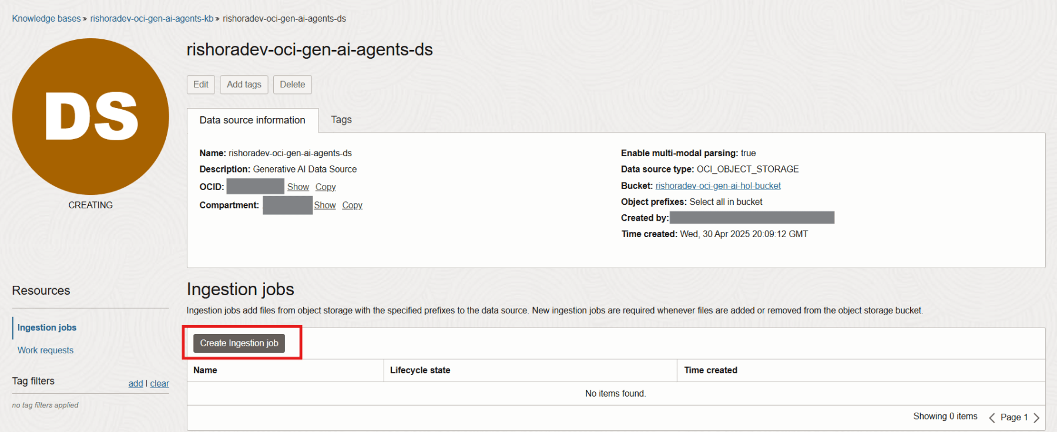Go to previous page of ingestion jobs

992,418
